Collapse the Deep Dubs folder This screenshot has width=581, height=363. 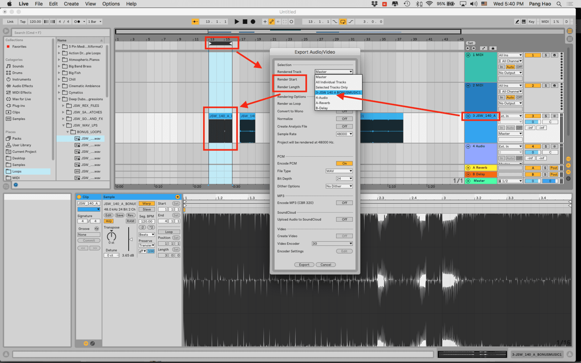(x=59, y=99)
